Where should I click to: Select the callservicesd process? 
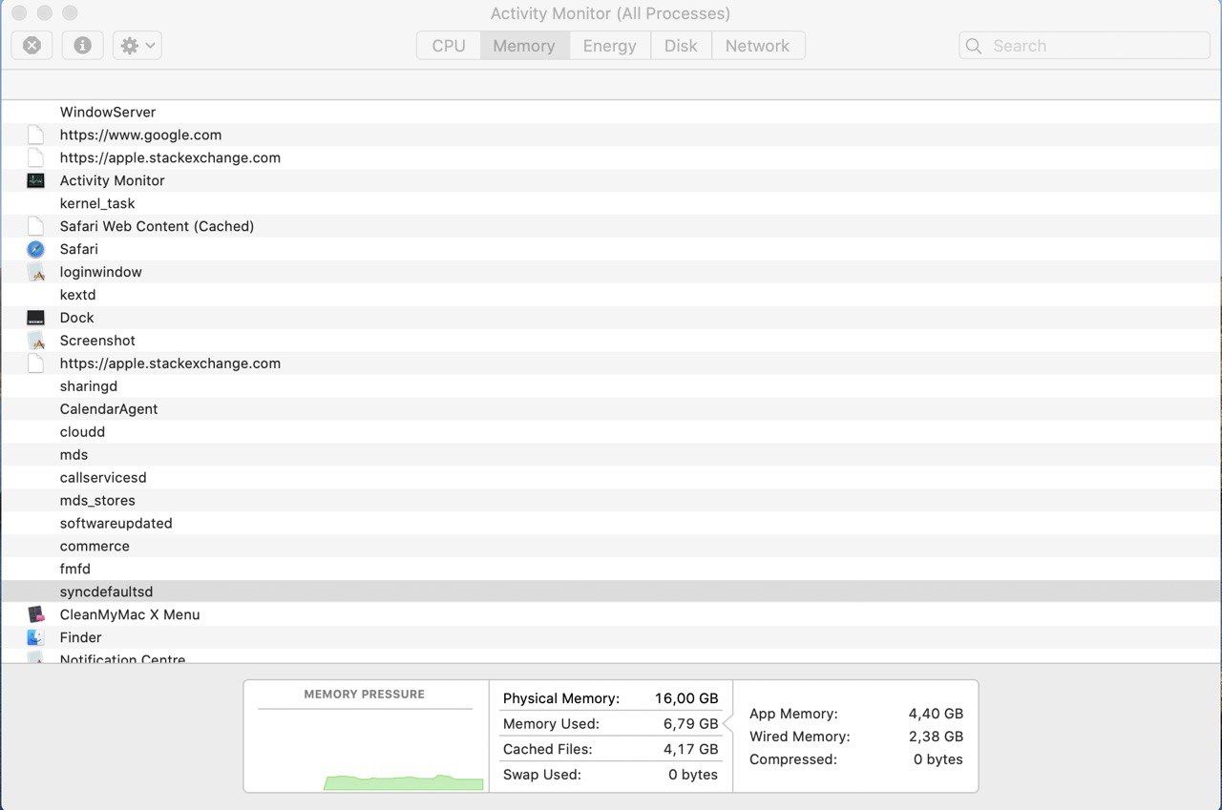tap(103, 478)
